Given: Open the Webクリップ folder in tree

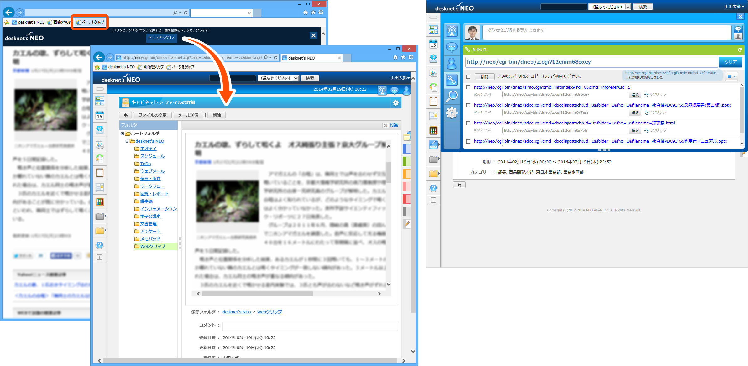Looking at the screenshot, I should tap(153, 246).
